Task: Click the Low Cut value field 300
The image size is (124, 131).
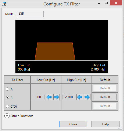Action: [x=38, y=97]
